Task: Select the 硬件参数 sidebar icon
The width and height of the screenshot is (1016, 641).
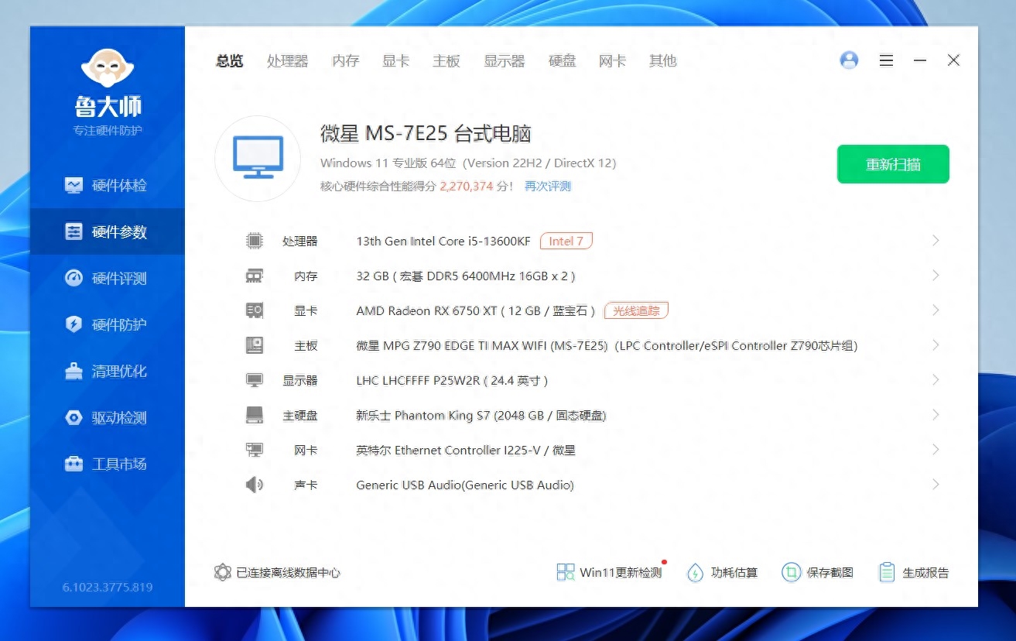Action: [x=74, y=232]
